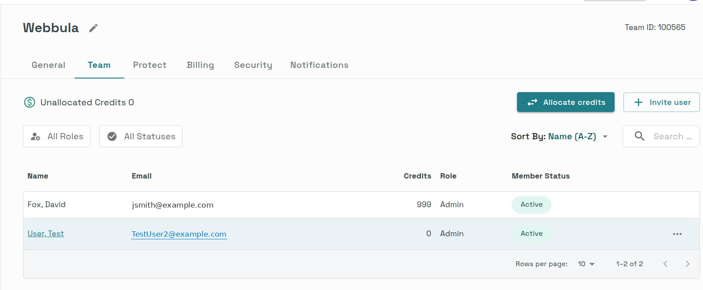Open the Notifications tab
This screenshot has height=290, width=703.
coord(319,65)
